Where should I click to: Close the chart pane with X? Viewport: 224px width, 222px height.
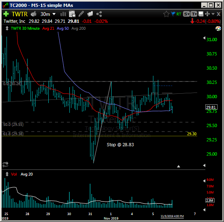coord(218,14)
